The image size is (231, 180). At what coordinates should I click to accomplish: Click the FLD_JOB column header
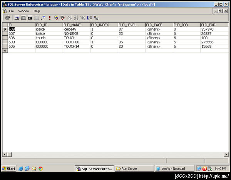pyautogui.click(x=187, y=25)
